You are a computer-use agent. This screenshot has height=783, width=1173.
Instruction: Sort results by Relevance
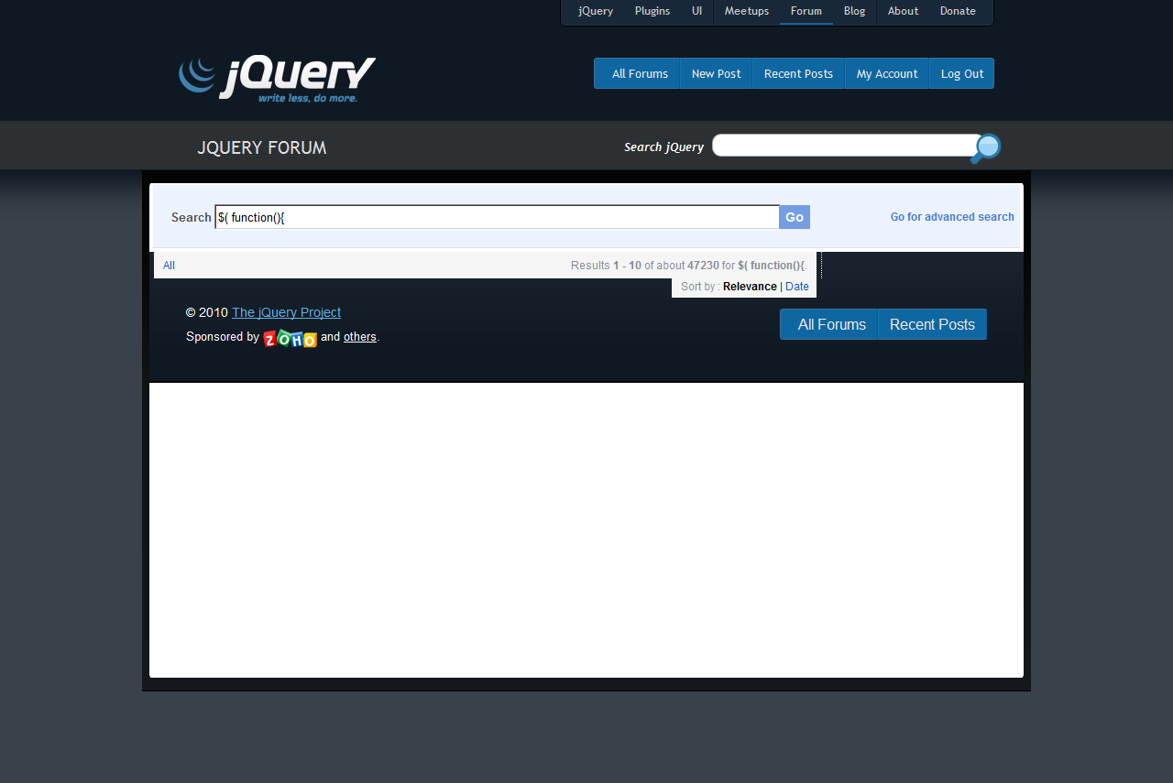[750, 287]
